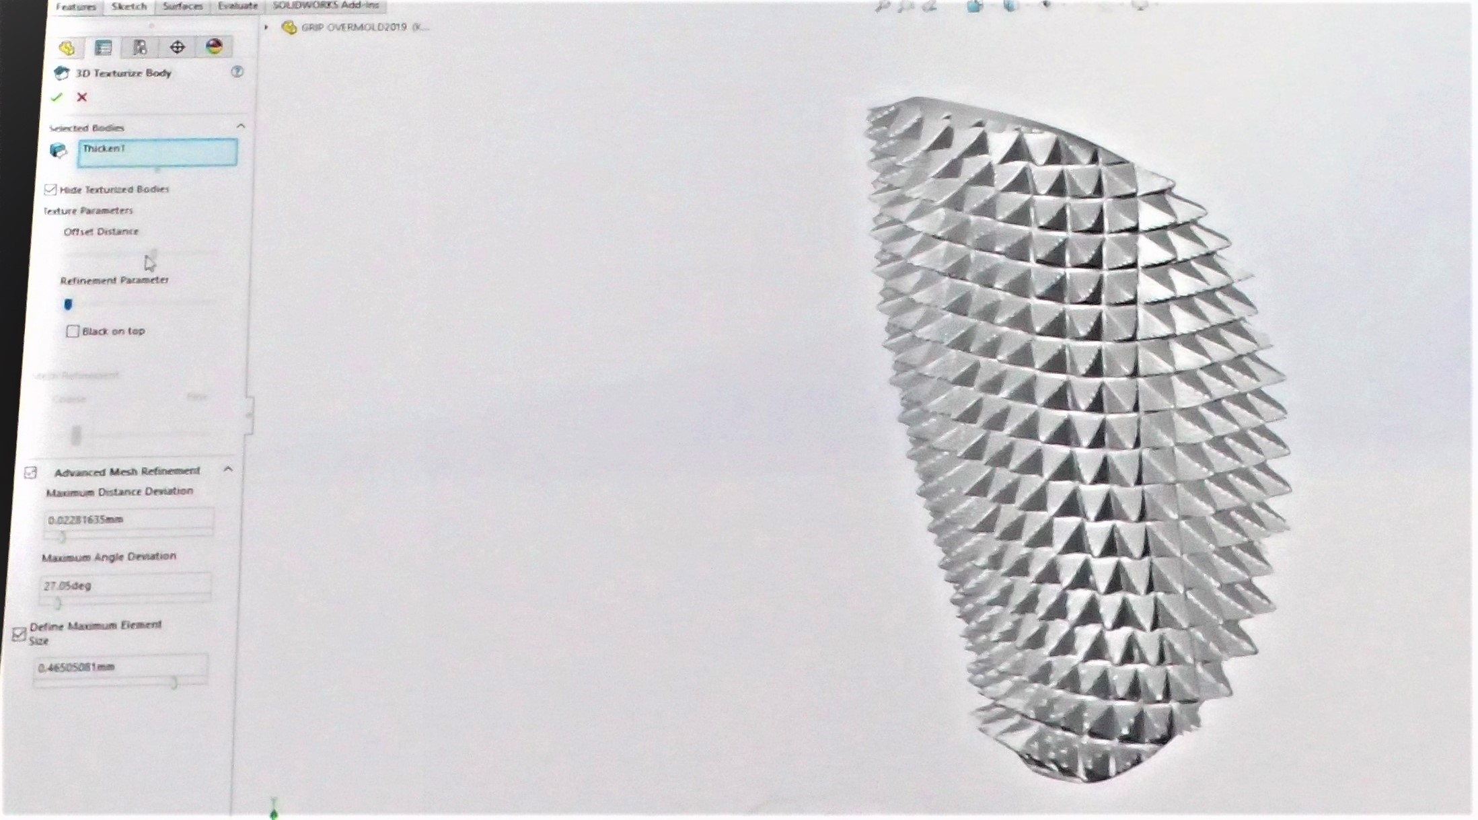The height and width of the screenshot is (820, 1478).
Task: Click the Sketch tab
Action: point(128,6)
